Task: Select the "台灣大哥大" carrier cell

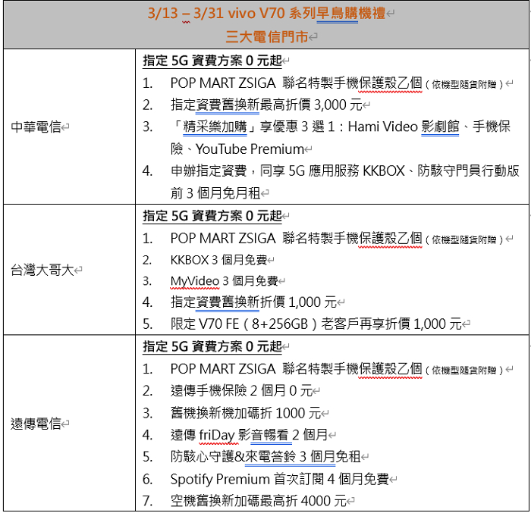Action: [42, 270]
